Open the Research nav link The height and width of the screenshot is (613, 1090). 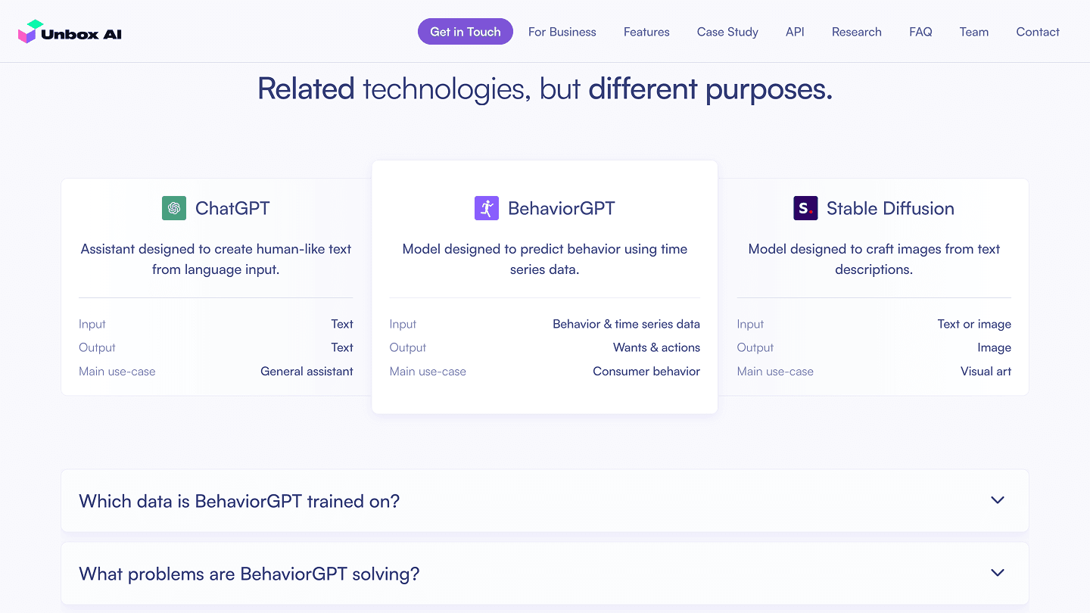click(857, 32)
